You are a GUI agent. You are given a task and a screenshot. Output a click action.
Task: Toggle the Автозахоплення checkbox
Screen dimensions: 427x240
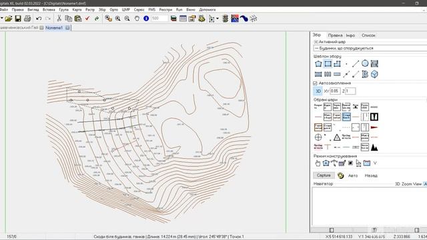[316, 83]
